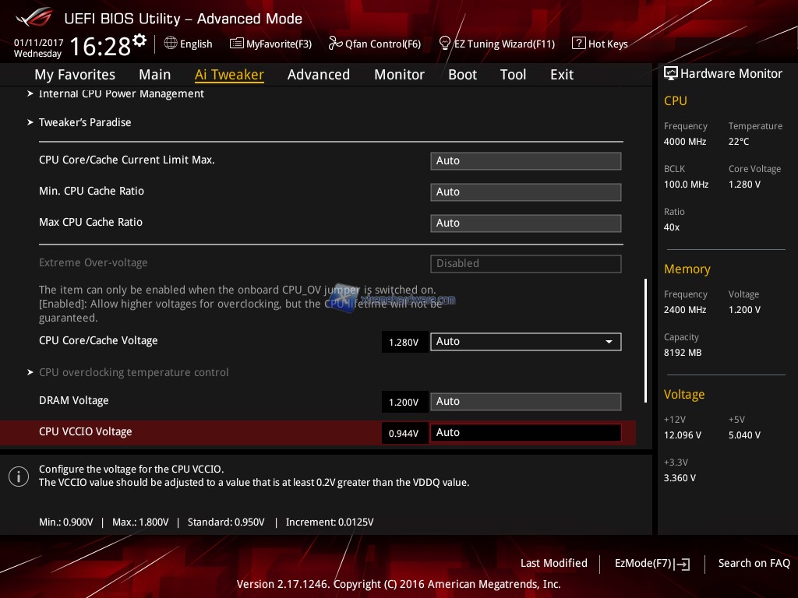Expand Internal CPU Power Management
The height and width of the screenshot is (598, 798).
[x=121, y=94]
